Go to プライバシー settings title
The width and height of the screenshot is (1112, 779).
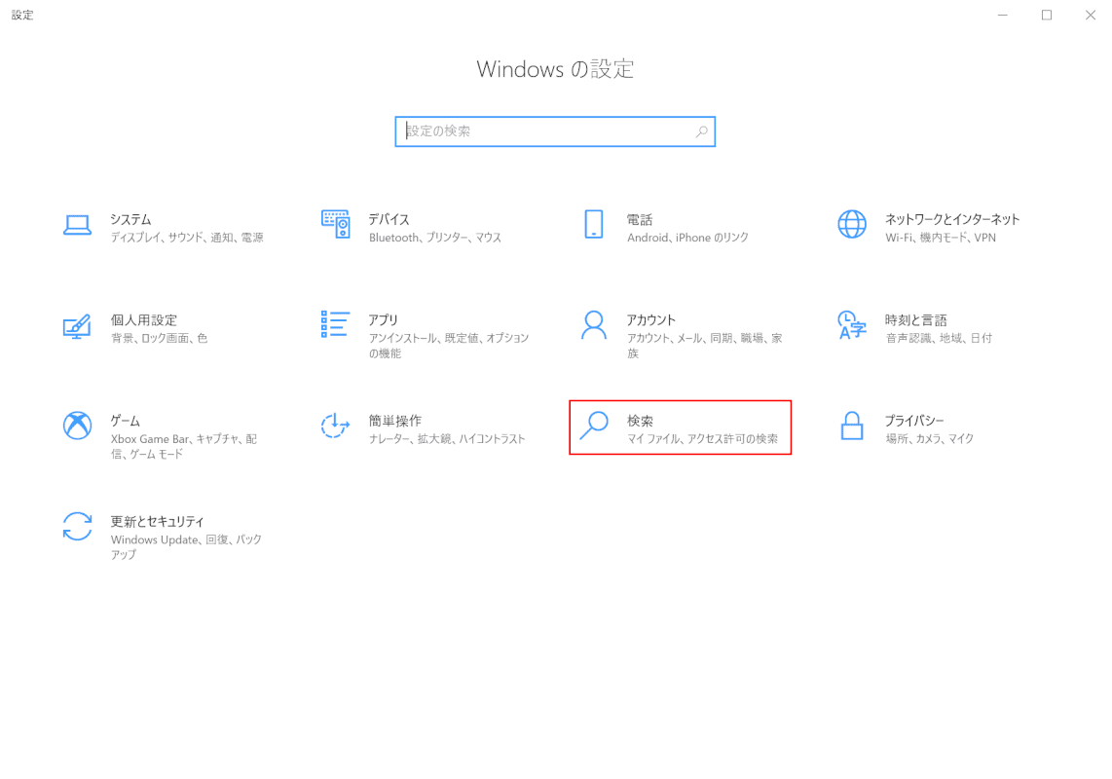coord(914,421)
